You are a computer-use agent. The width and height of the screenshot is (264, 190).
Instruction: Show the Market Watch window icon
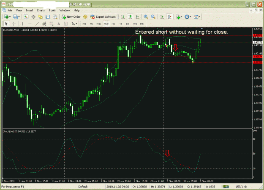coord(26,16)
